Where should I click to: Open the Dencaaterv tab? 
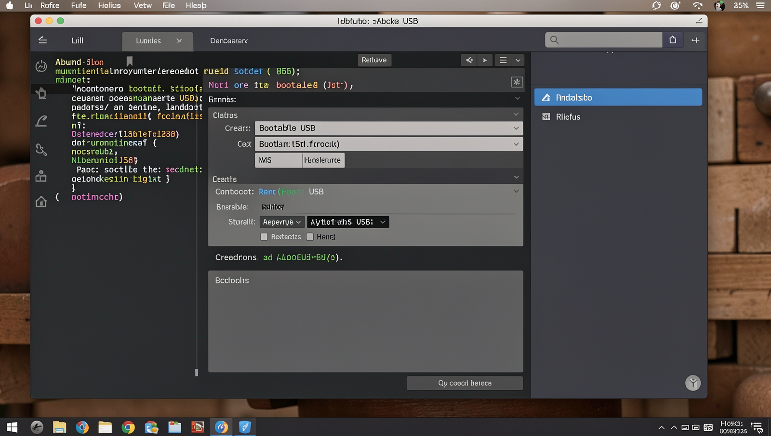point(229,41)
